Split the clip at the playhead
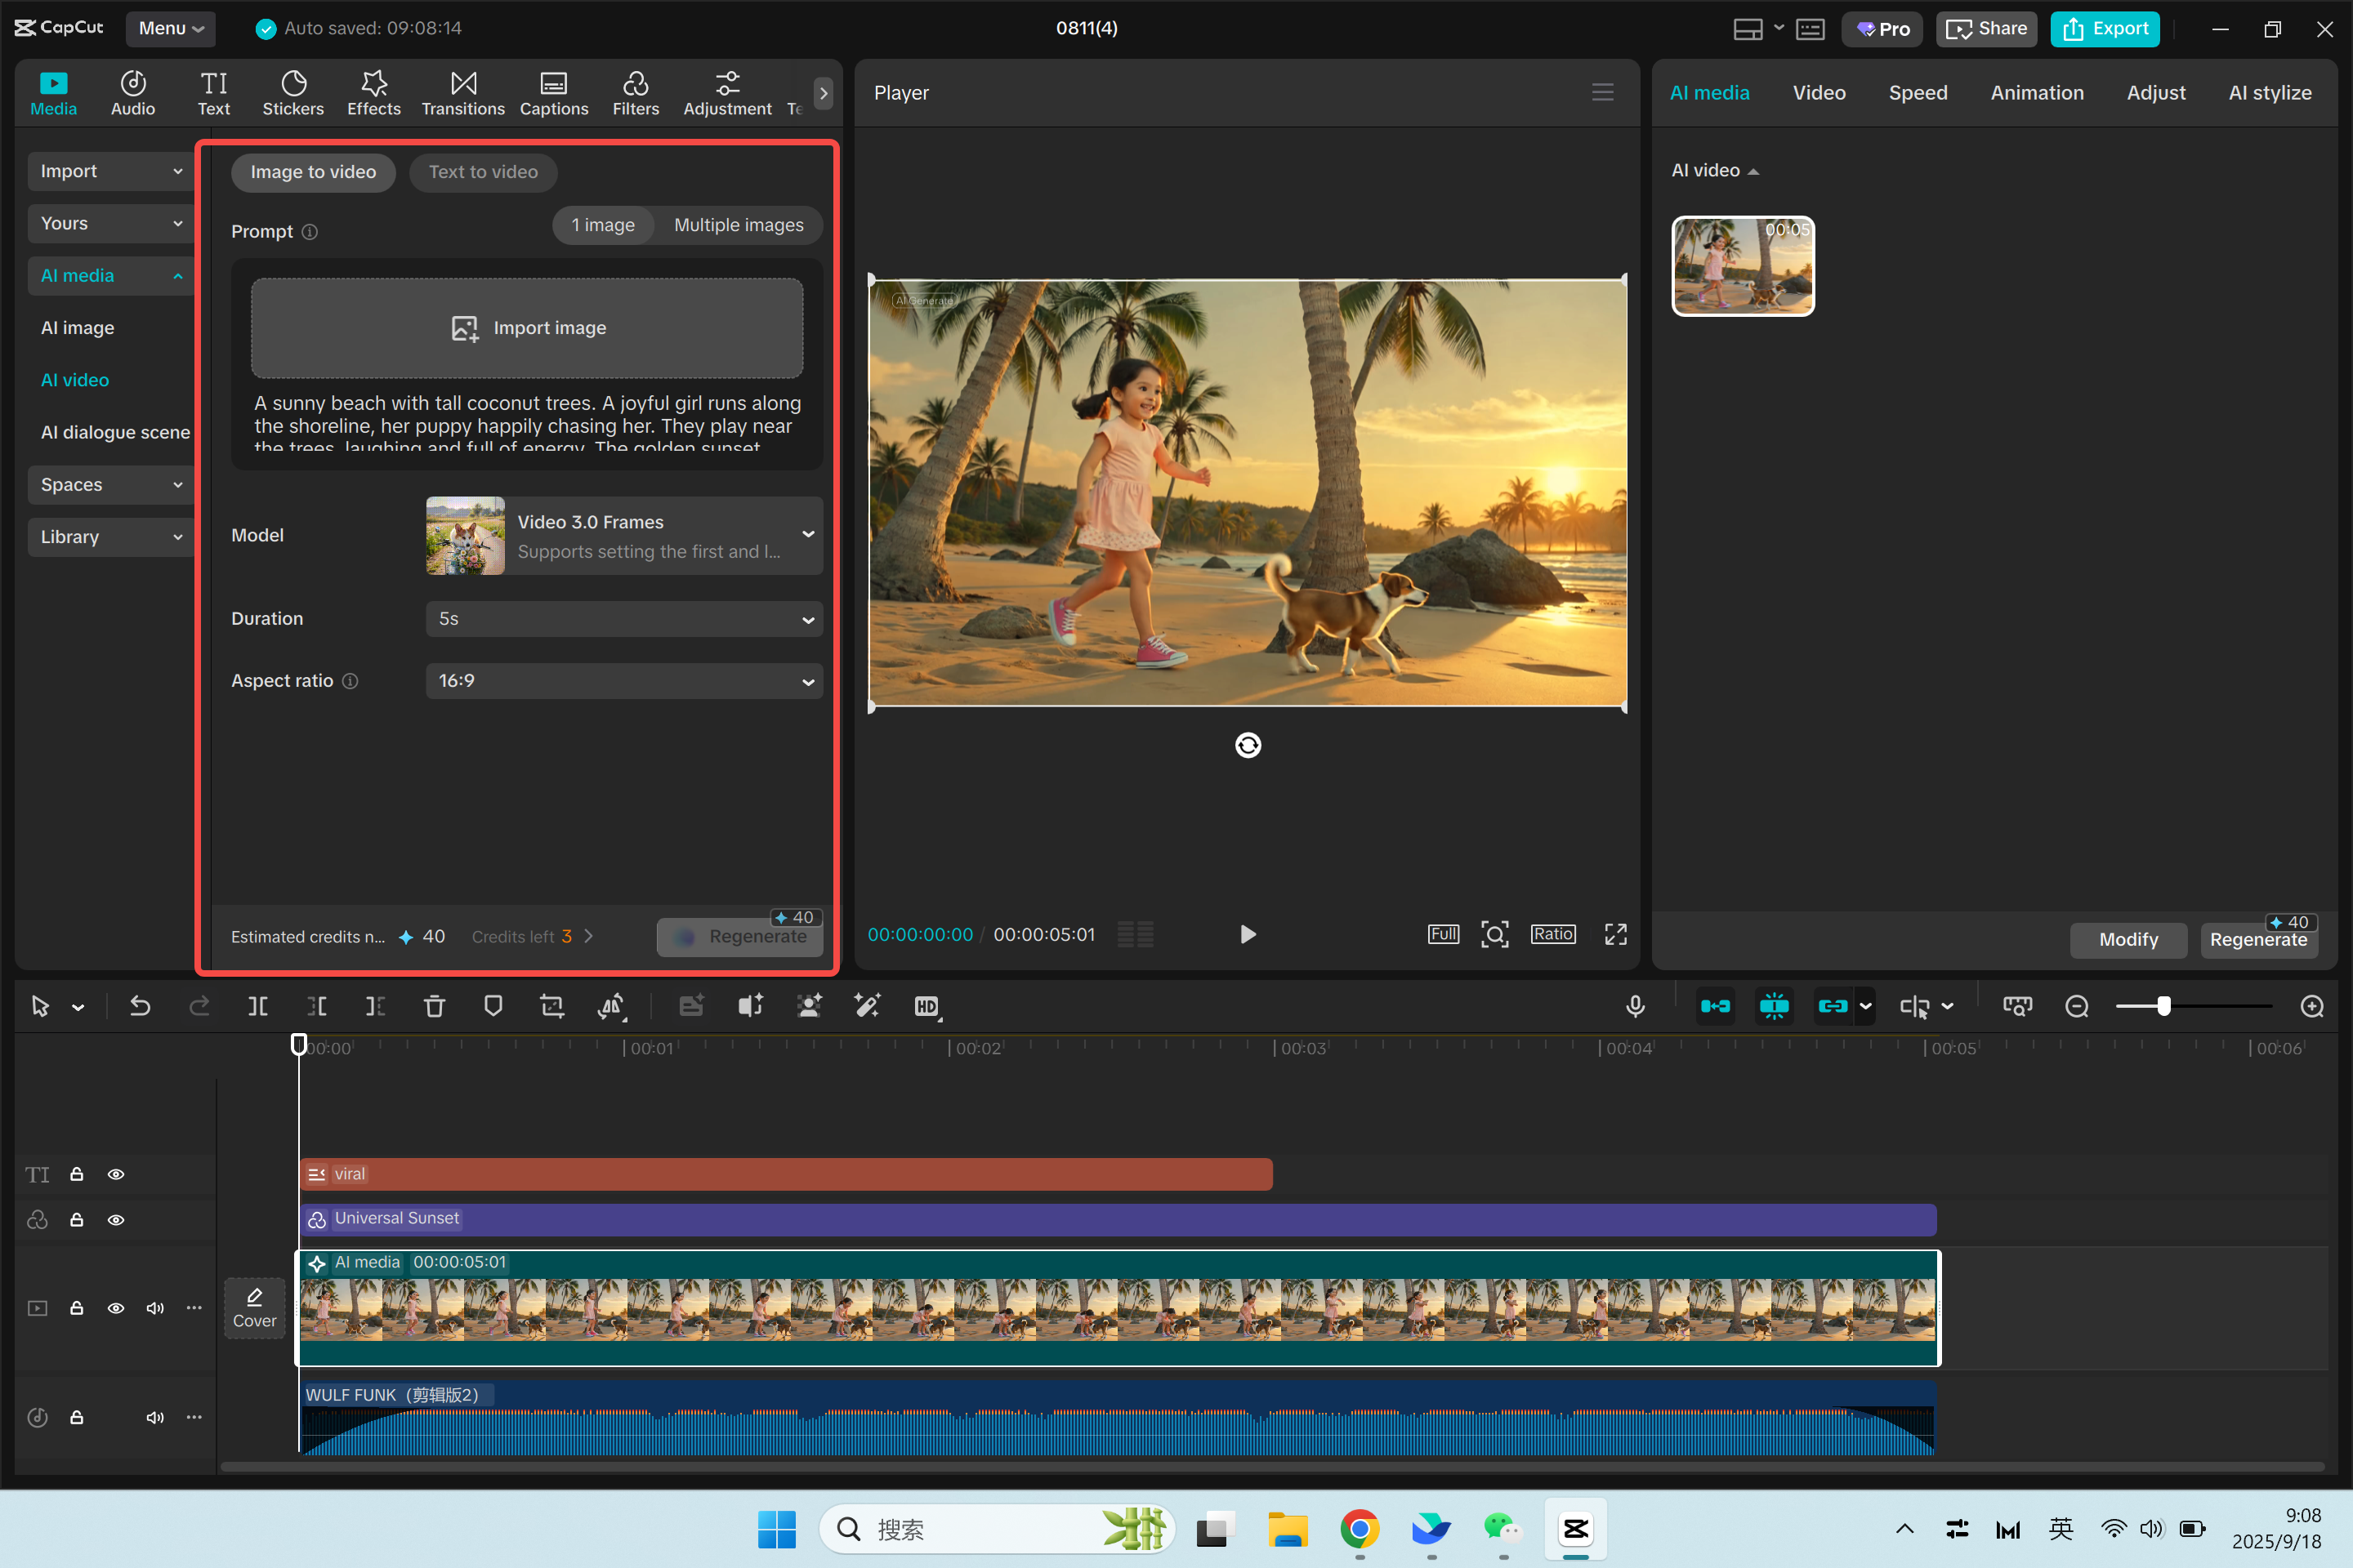This screenshot has height=1568, width=2353. [x=257, y=1006]
